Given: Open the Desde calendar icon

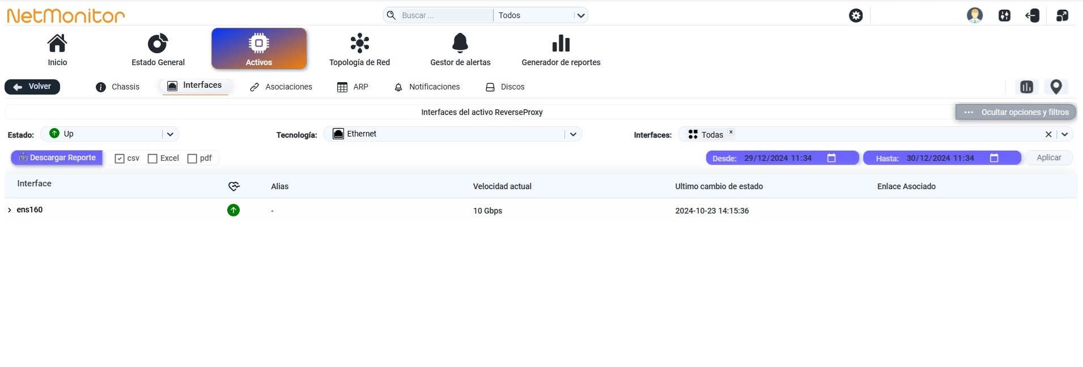Looking at the screenshot, I should pos(831,158).
